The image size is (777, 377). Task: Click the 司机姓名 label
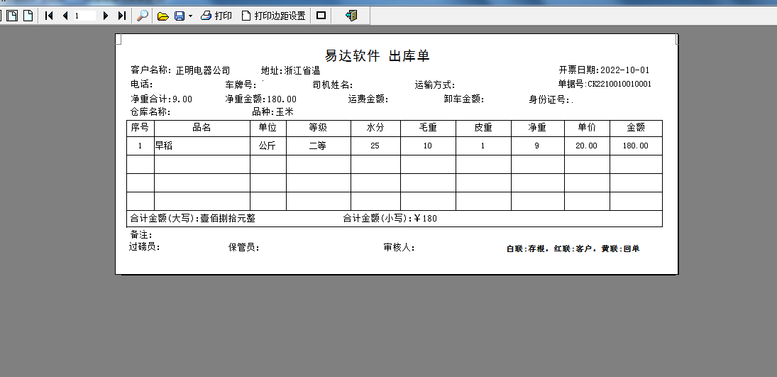click(x=333, y=85)
